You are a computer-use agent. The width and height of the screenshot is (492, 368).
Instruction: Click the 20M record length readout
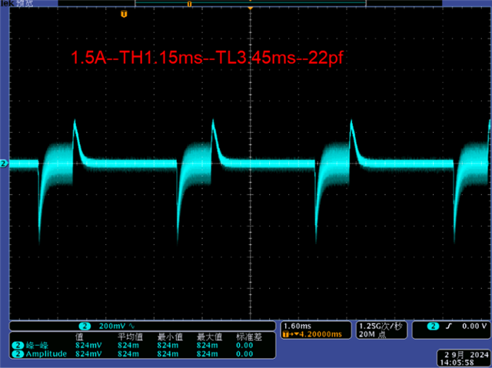coord(373,334)
